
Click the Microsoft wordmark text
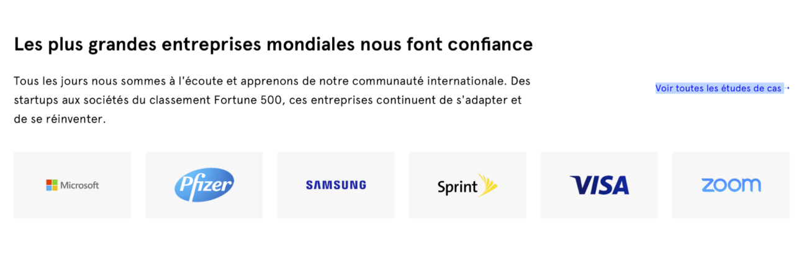(79, 185)
